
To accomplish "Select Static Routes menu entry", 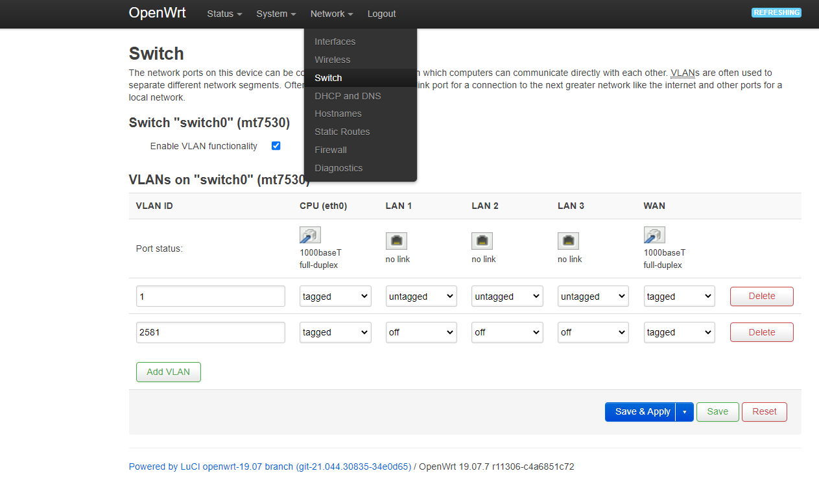I will 361,132.
